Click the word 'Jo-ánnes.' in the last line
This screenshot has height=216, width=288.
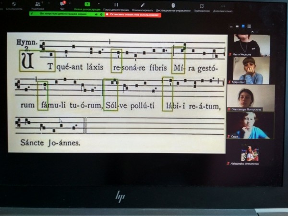[64, 143]
